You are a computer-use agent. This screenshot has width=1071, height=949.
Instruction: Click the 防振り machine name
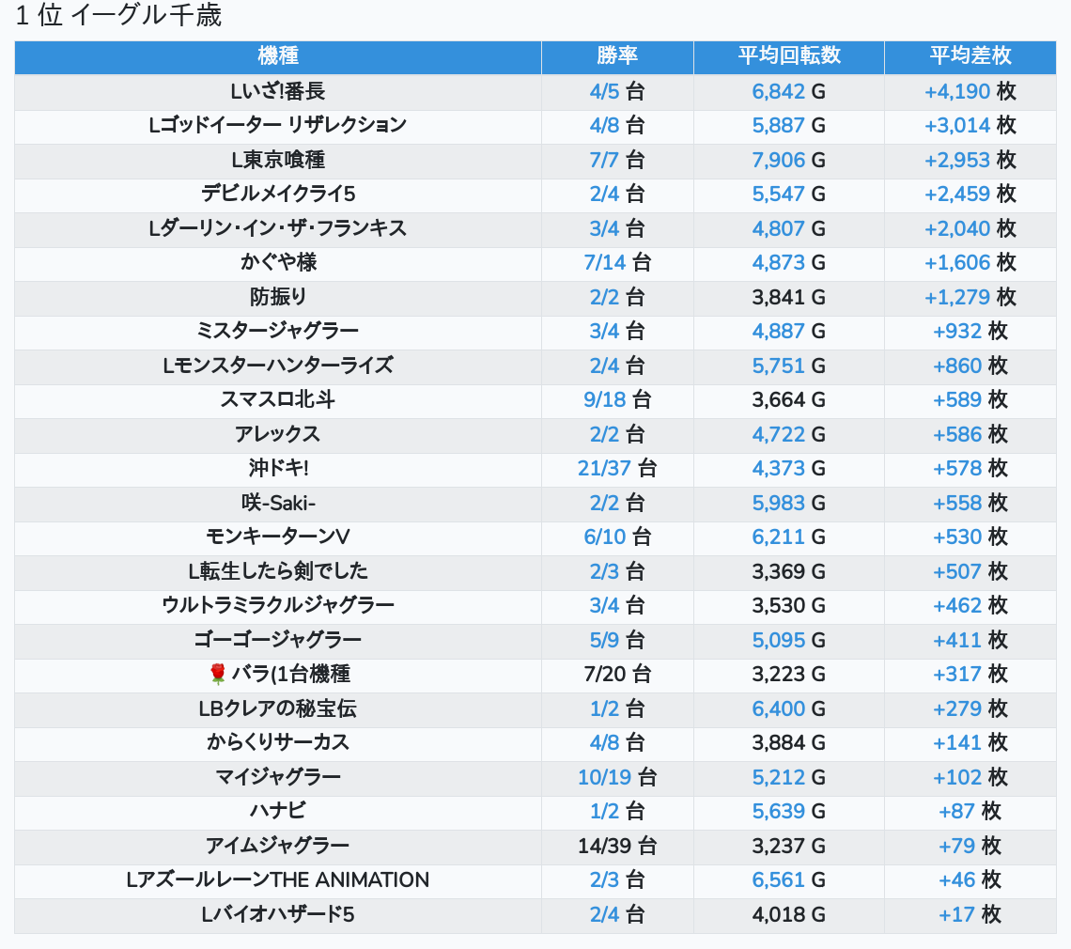278,297
